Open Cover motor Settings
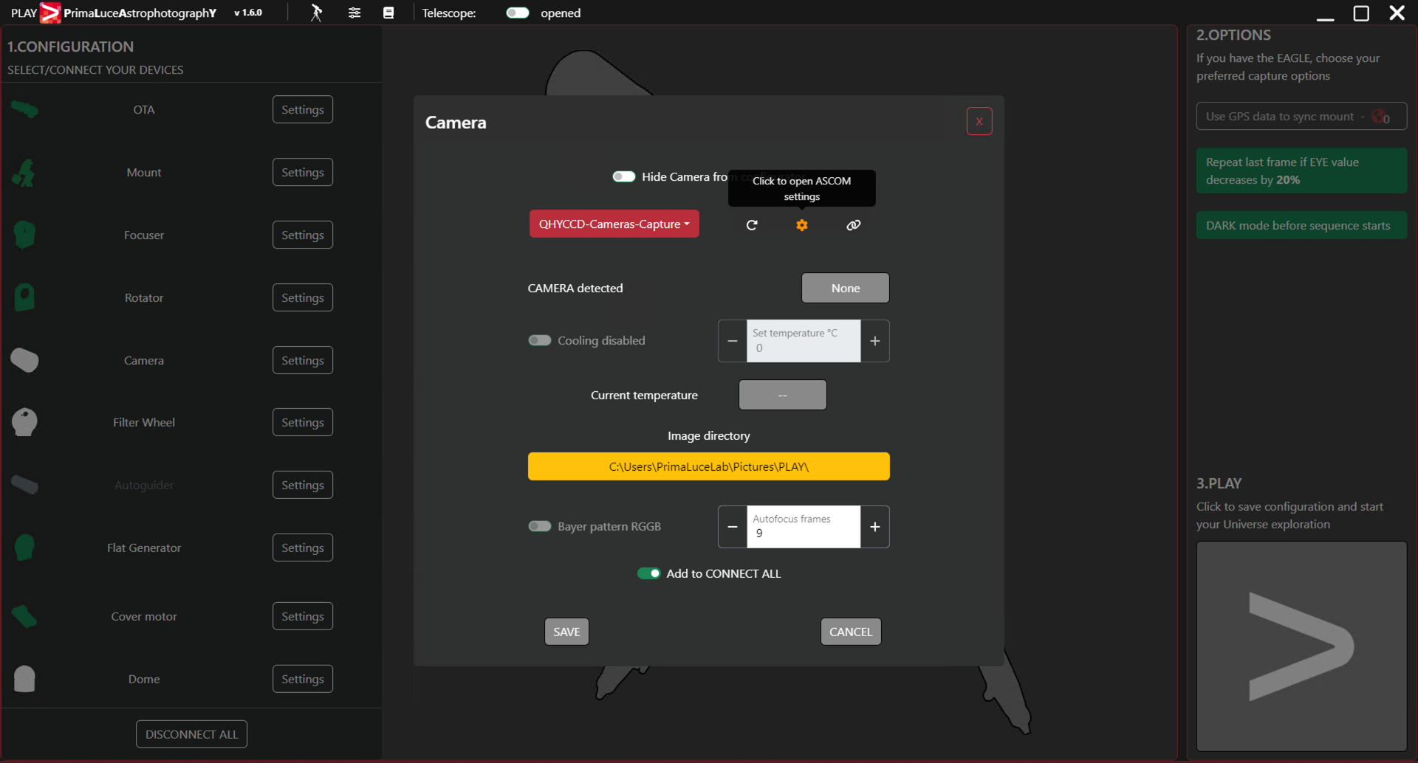1418x763 pixels. [x=303, y=616]
